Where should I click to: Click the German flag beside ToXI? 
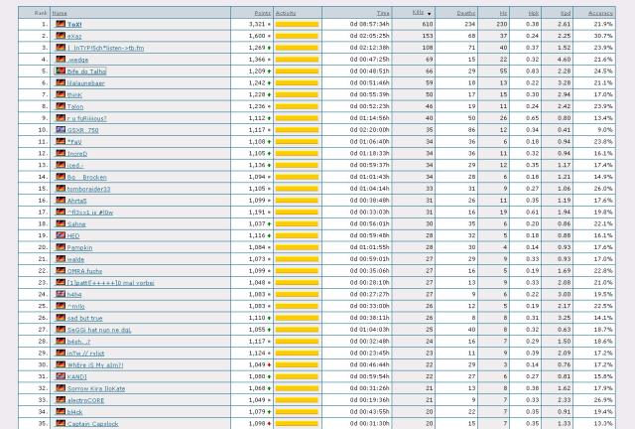60,24
